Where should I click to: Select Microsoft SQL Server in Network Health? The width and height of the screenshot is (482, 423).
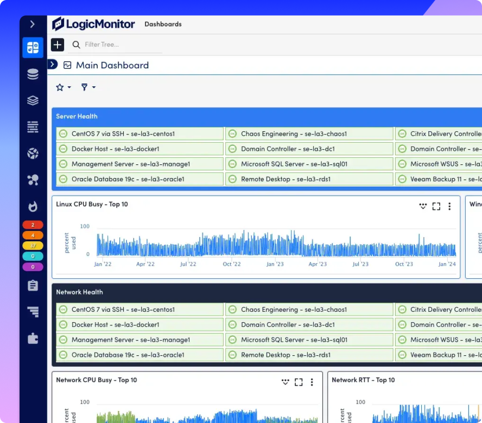(309, 339)
